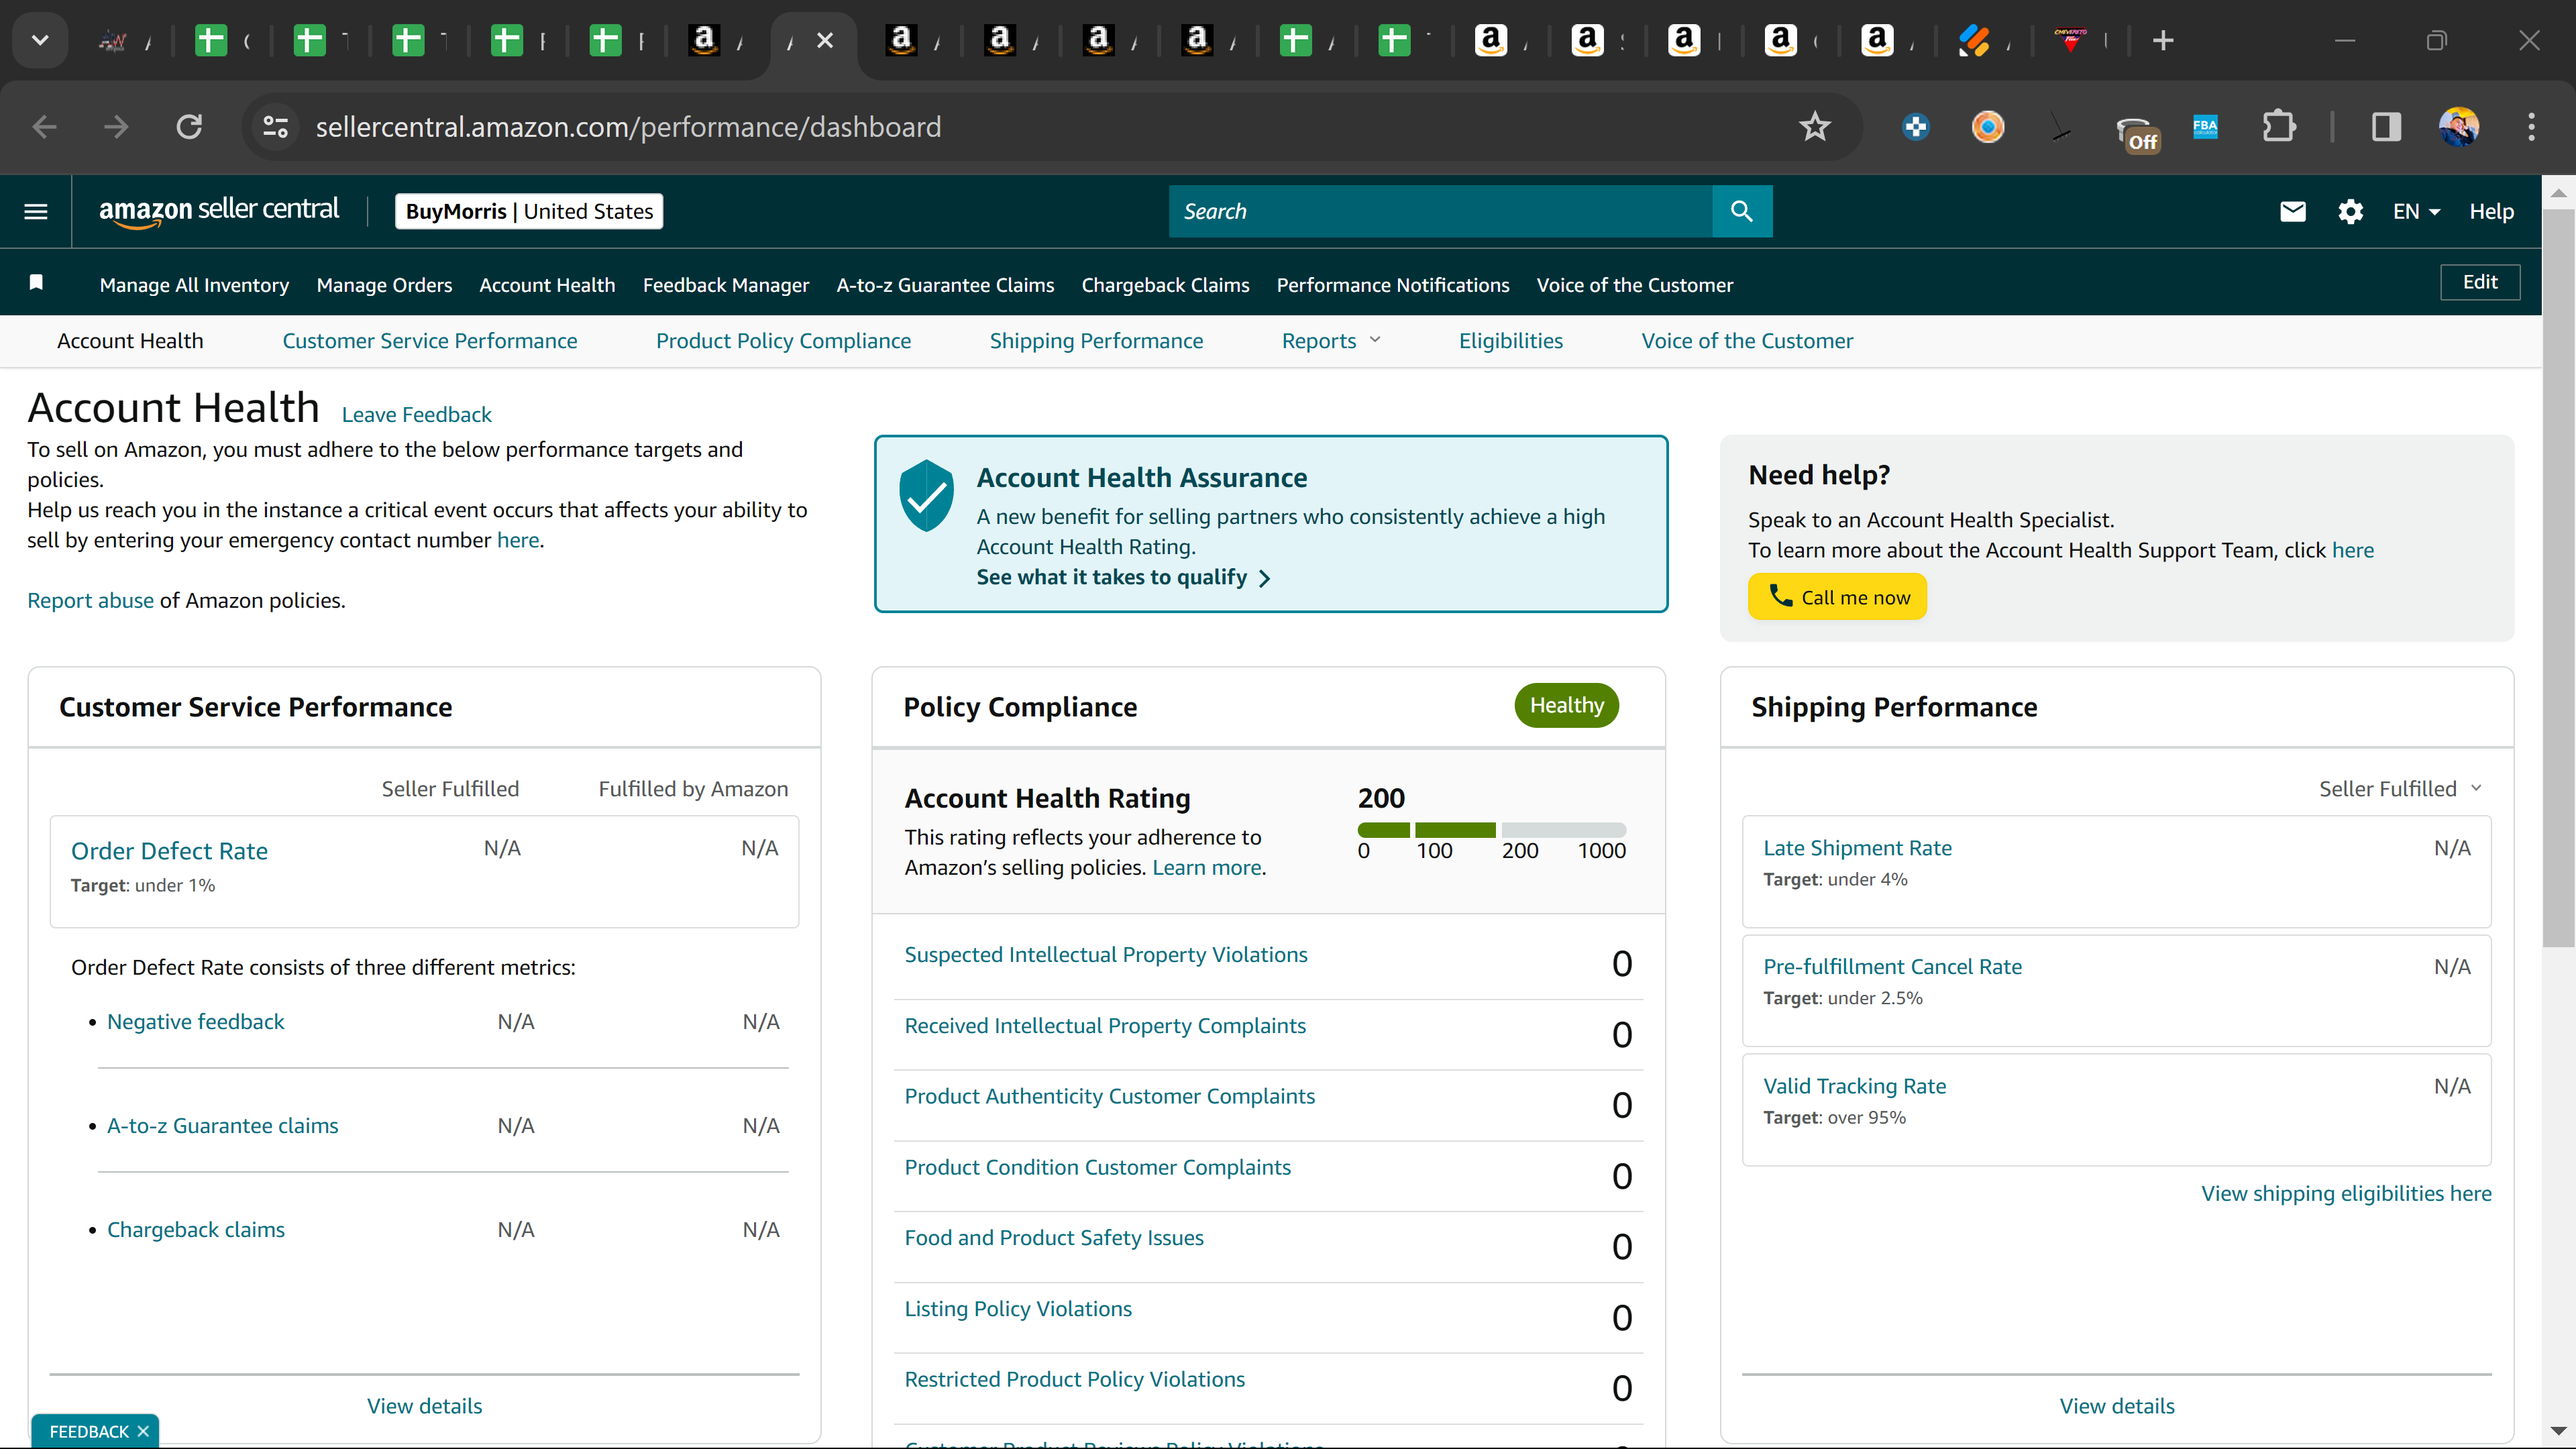Click the Account Health Rating progress bar
This screenshot has height=1449, width=2576.
pyautogui.click(x=1492, y=829)
